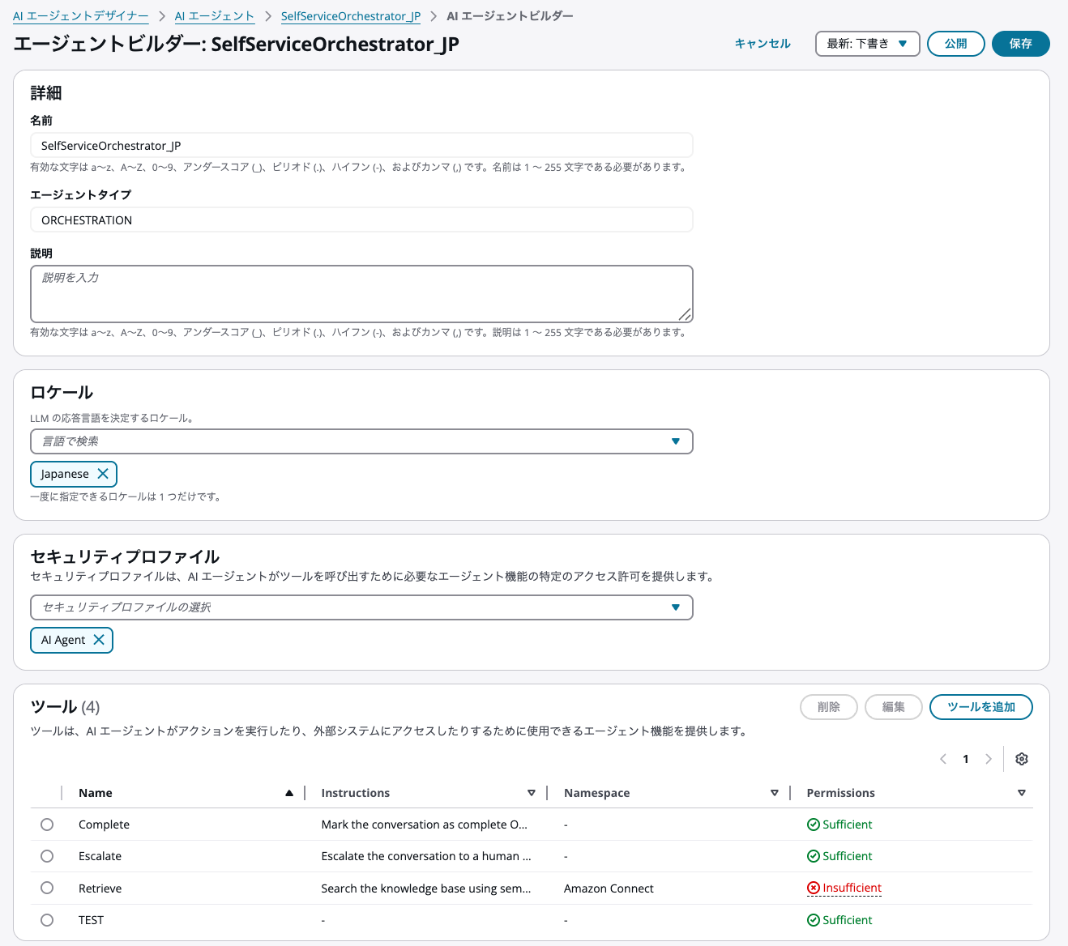Navigate to the AI エージェント breadcrumb
Image resolution: width=1068 pixels, height=946 pixels.
coord(215,15)
